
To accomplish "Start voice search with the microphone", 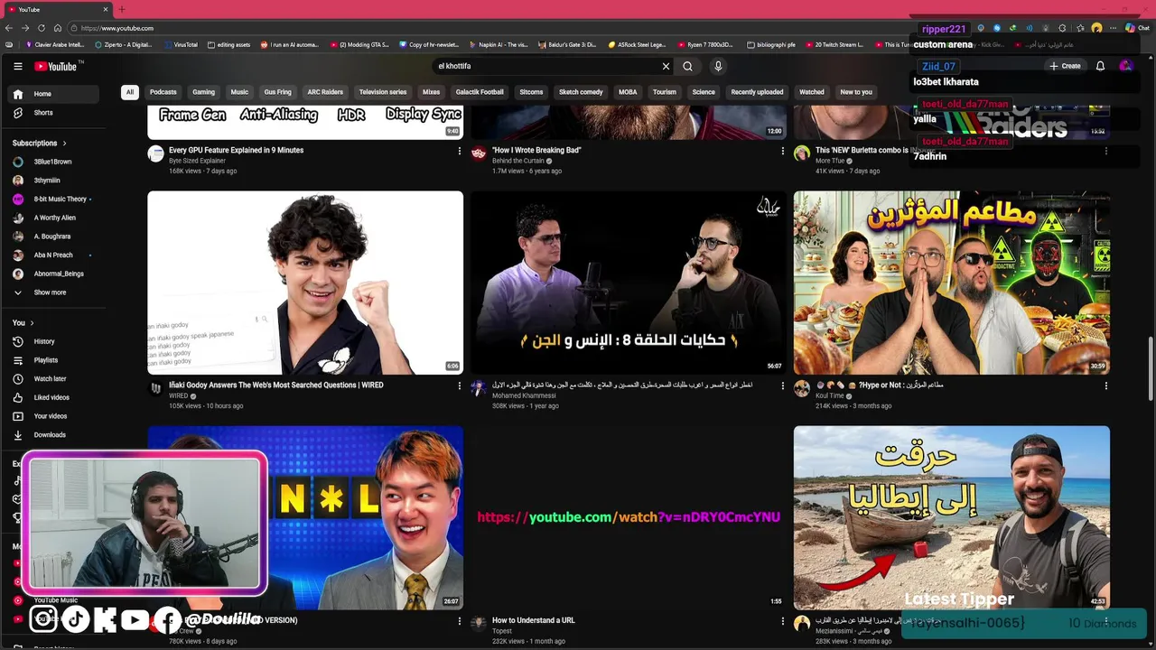I will tap(718, 66).
